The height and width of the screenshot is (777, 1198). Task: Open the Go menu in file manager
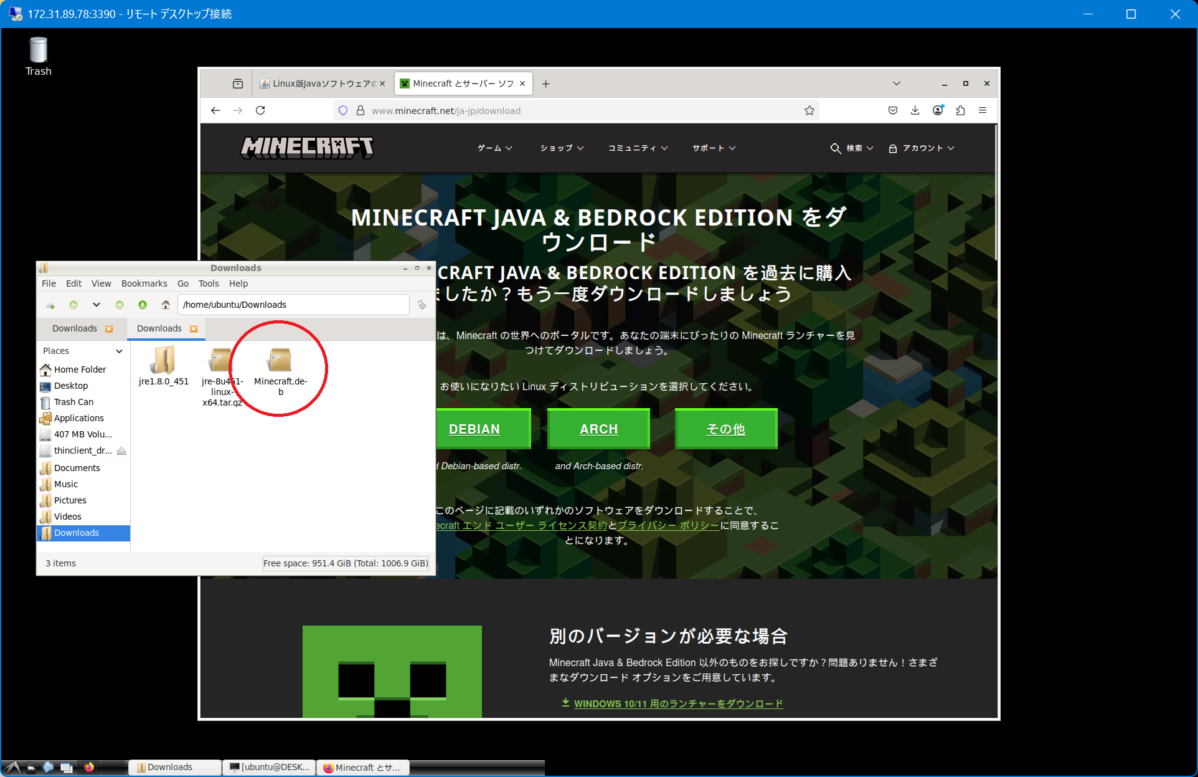click(x=182, y=284)
